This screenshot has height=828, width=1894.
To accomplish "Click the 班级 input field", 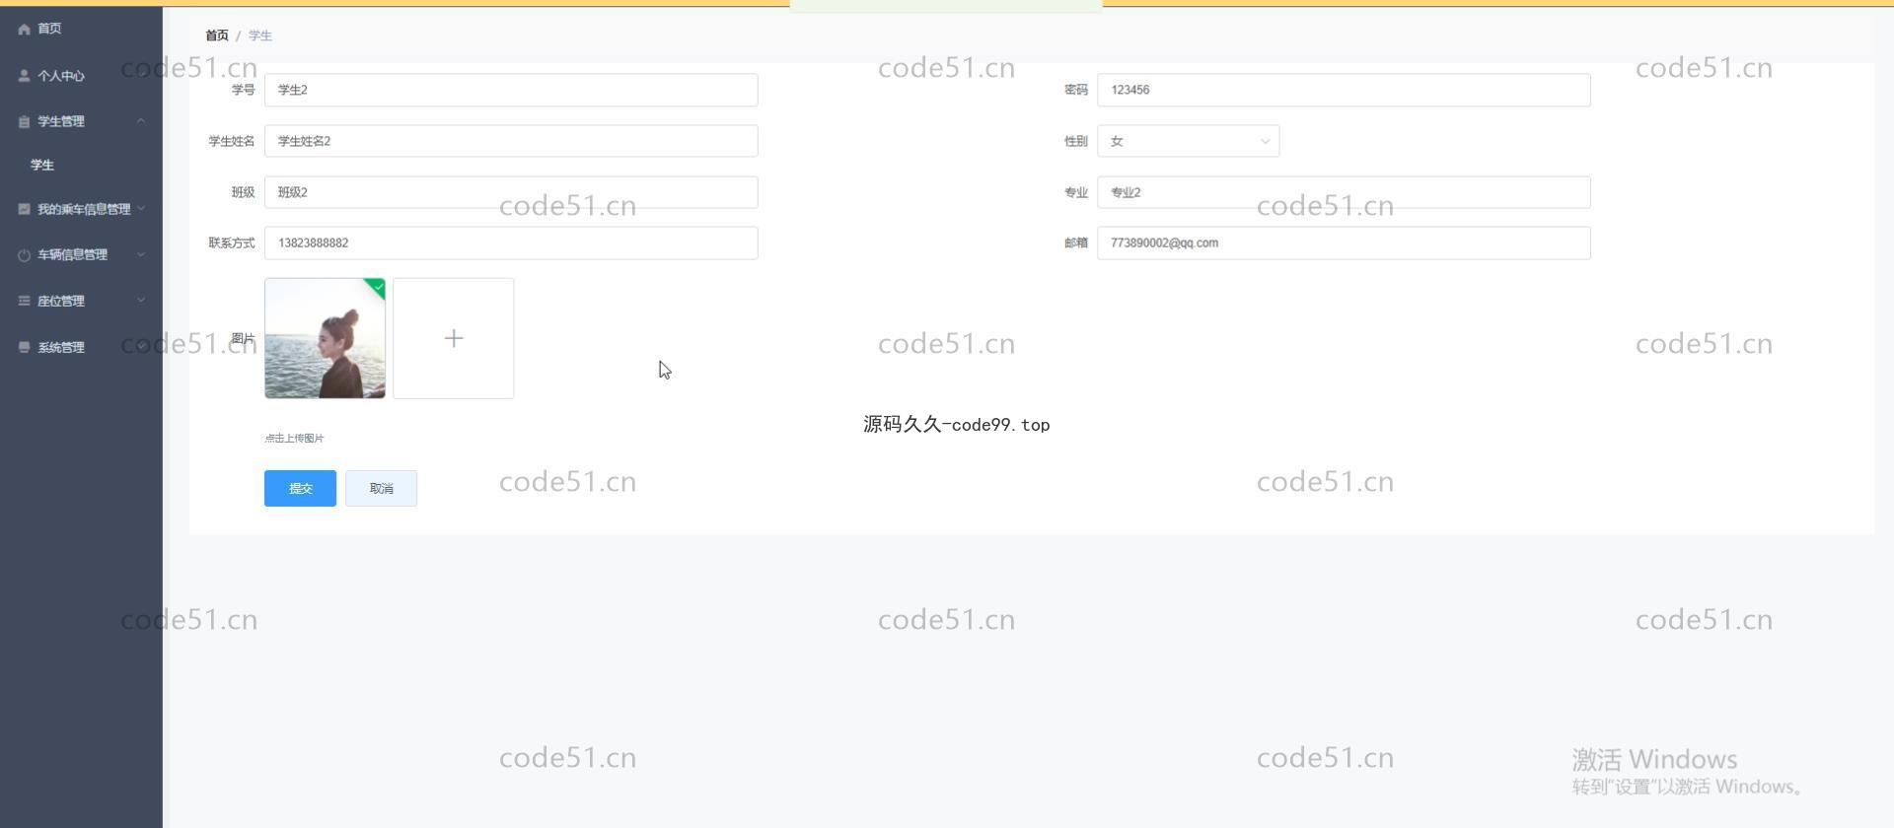I will tap(511, 192).
